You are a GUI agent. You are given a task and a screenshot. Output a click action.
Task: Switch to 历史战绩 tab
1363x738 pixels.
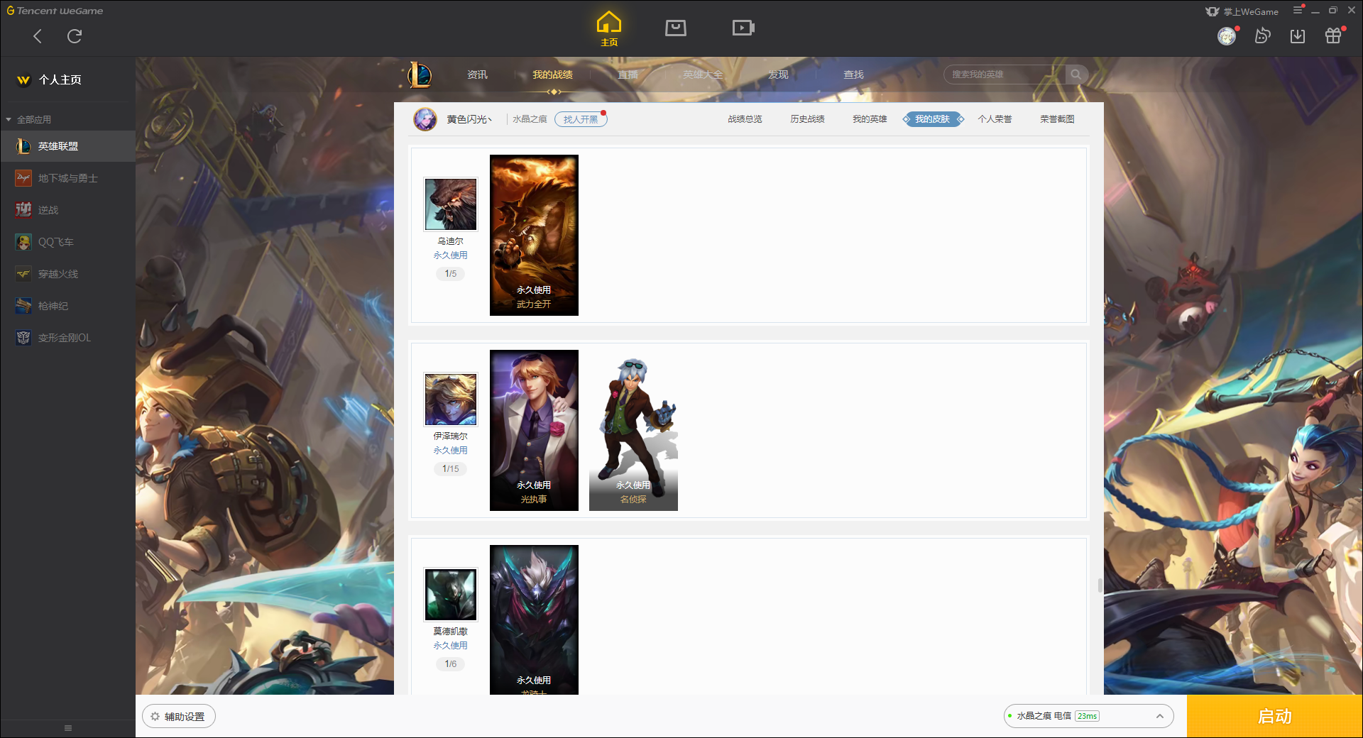coord(807,119)
